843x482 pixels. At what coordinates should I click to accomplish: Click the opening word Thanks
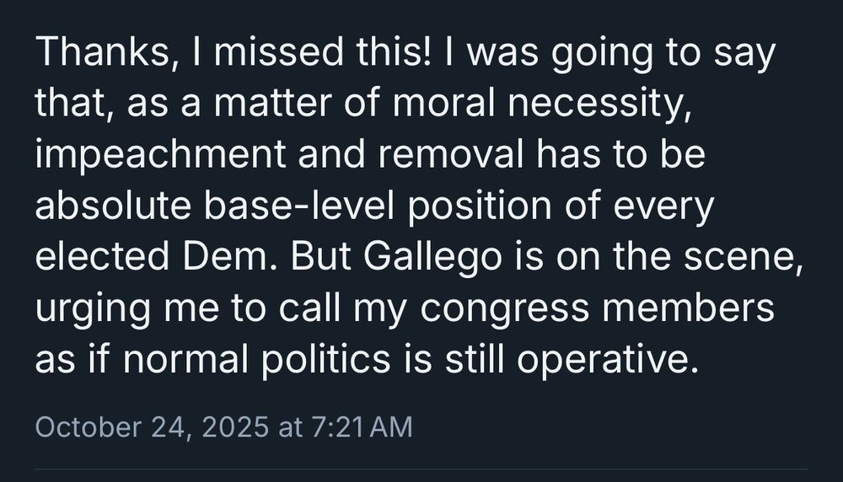click(90, 55)
